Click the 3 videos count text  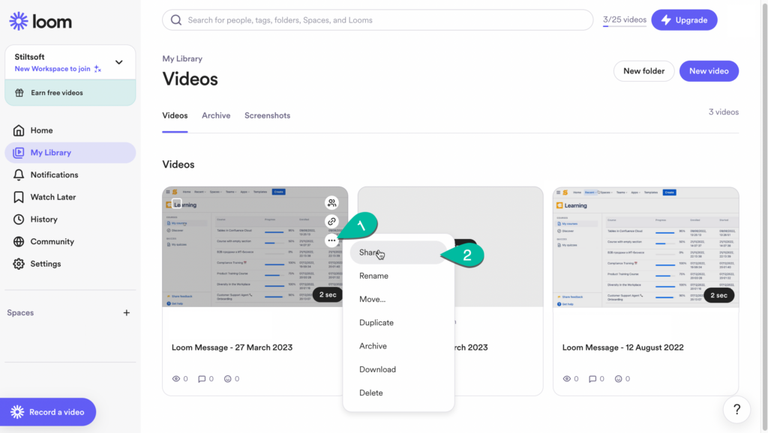[x=724, y=112]
